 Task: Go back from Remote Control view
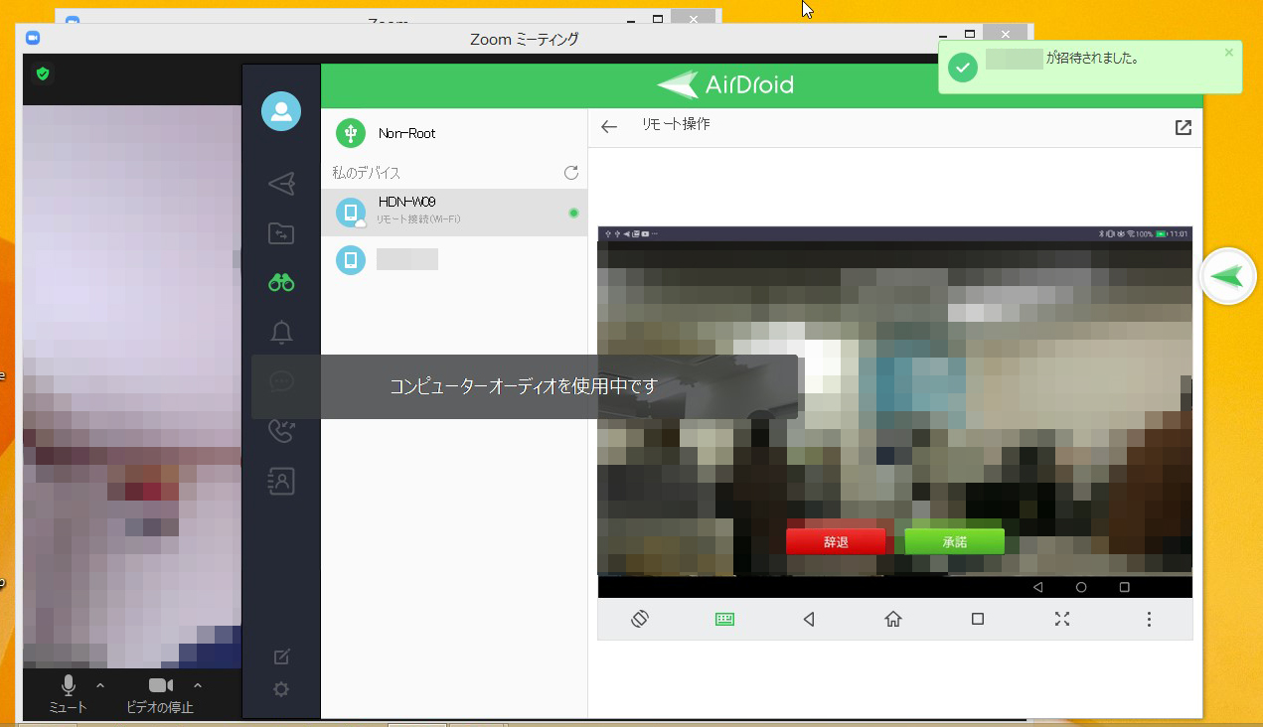(609, 127)
